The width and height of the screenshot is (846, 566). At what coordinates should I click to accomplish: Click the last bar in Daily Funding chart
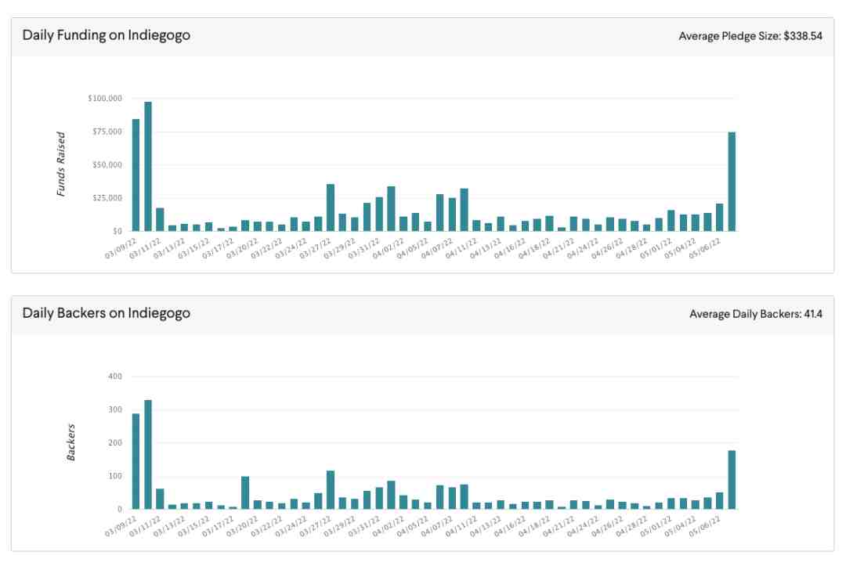pyautogui.click(x=732, y=182)
